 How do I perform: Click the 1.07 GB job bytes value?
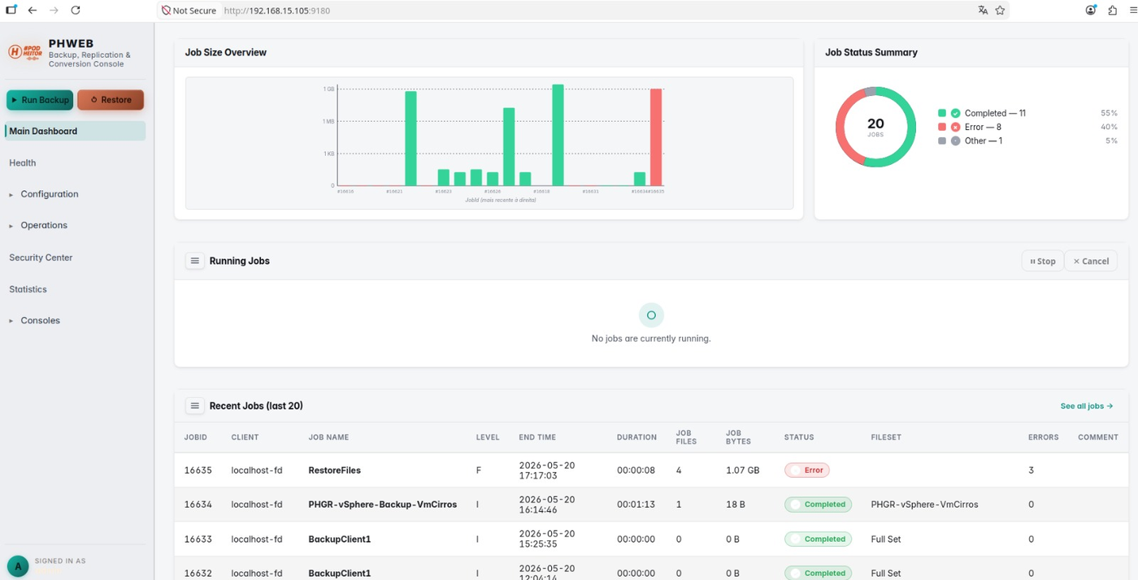point(742,470)
